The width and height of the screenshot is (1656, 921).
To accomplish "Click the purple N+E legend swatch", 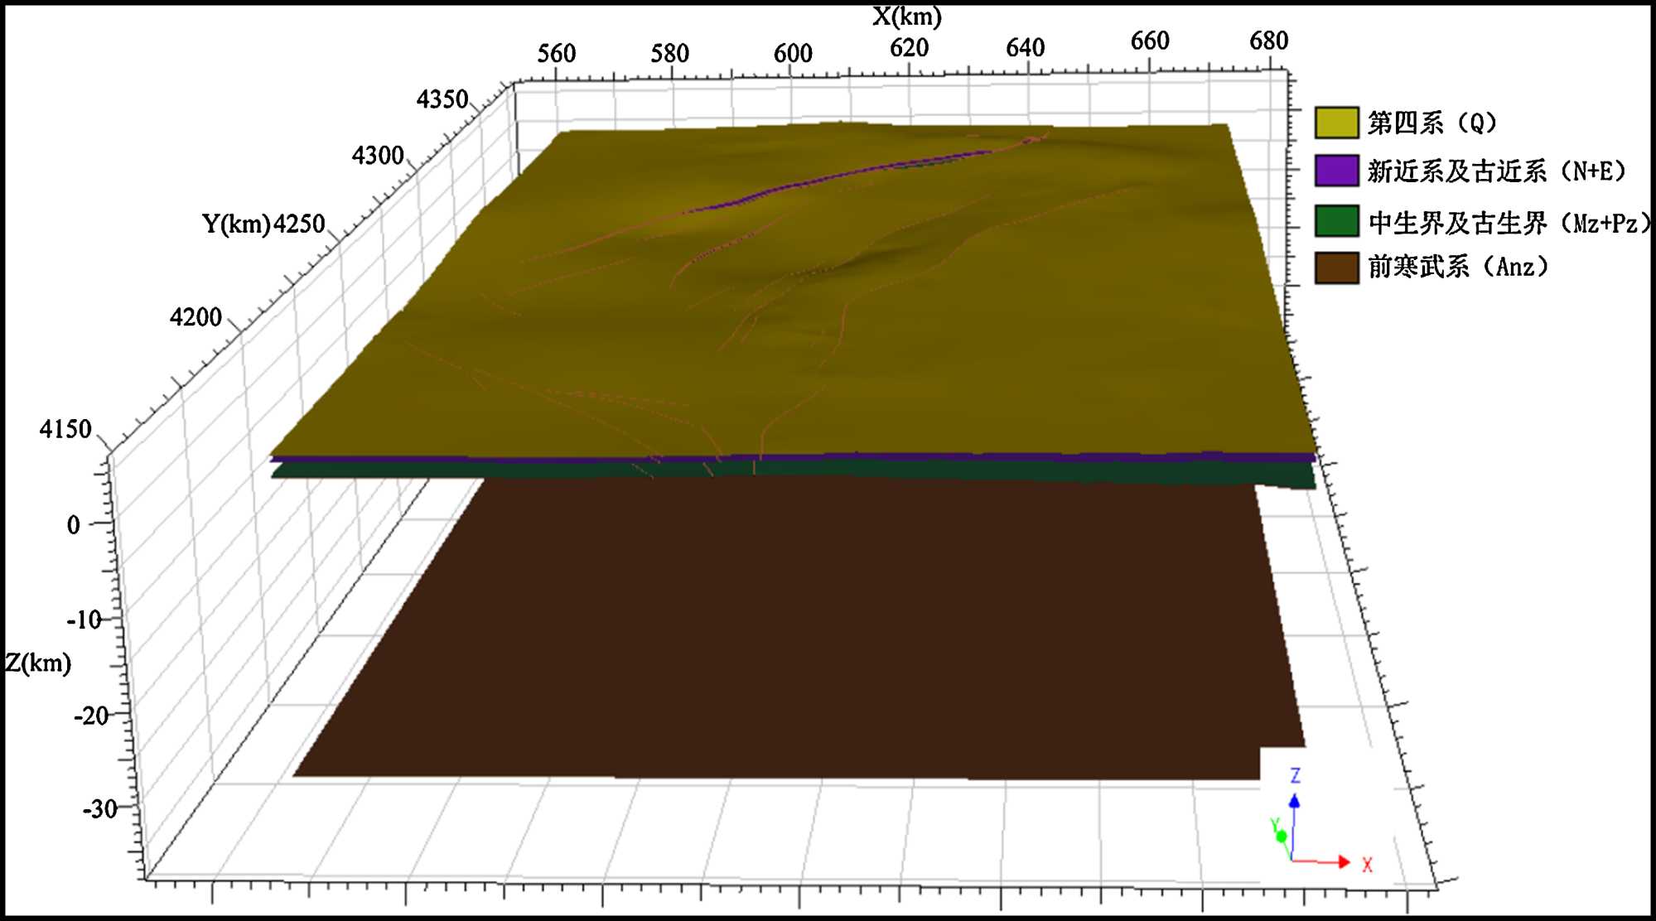I will click(1336, 171).
